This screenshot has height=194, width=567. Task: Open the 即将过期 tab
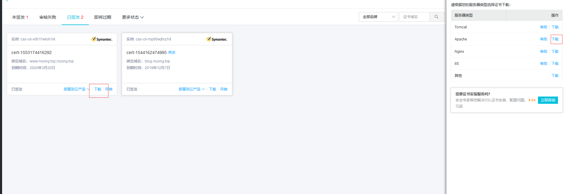(x=103, y=17)
